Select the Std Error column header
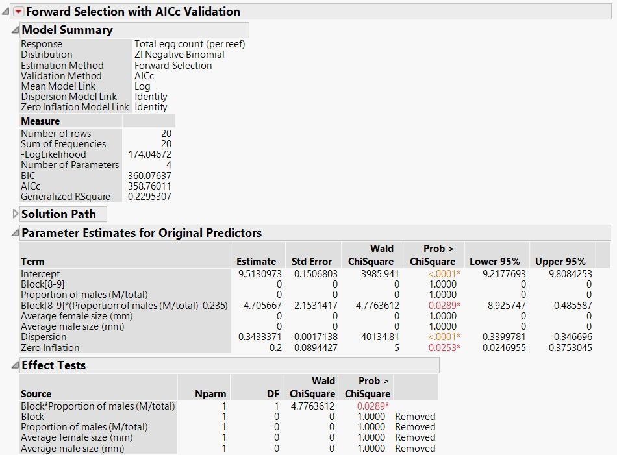This screenshot has height=455, width=617. pos(312,262)
